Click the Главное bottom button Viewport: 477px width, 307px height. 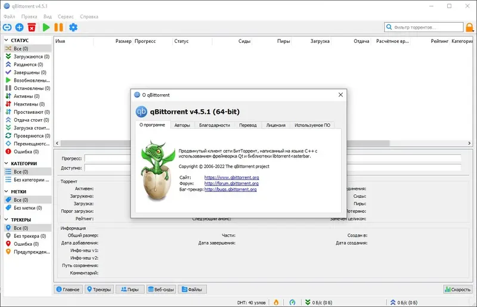(68, 289)
